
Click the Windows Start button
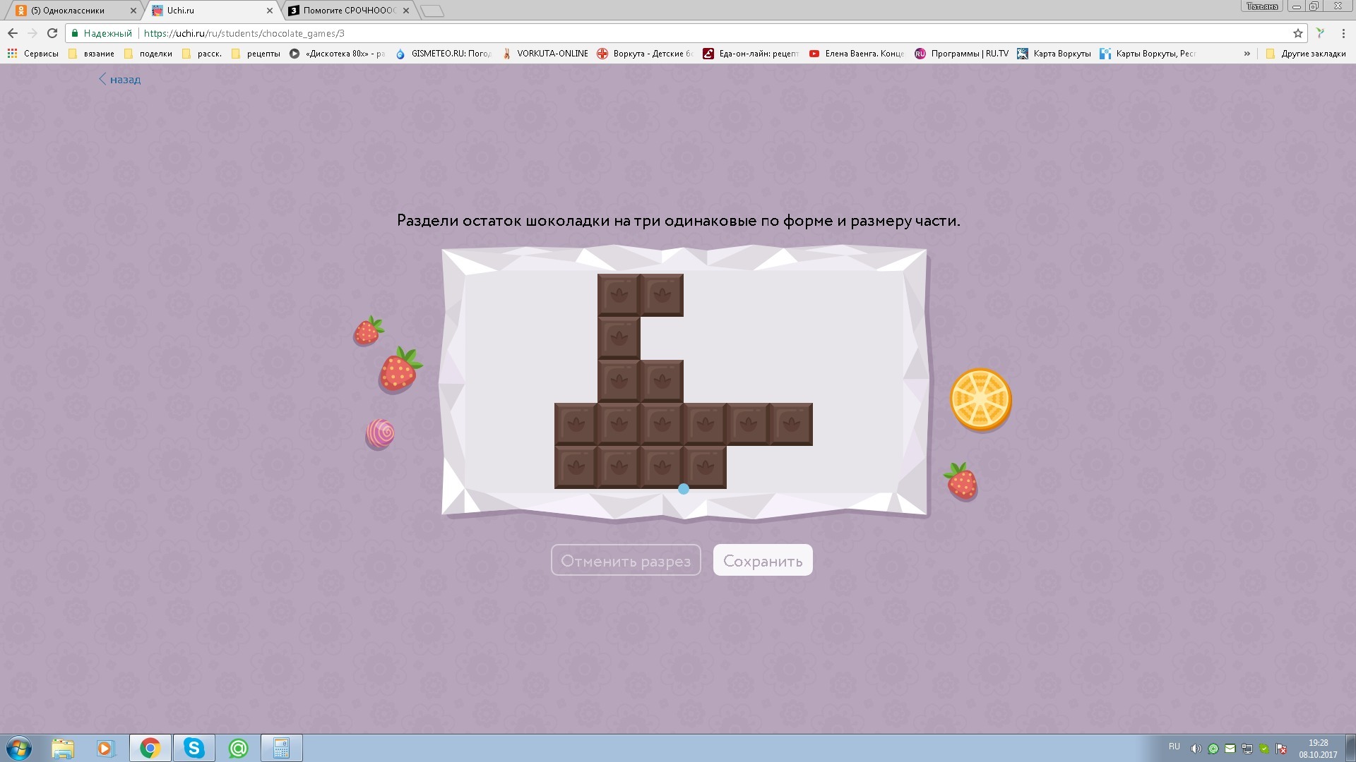[x=19, y=748]
